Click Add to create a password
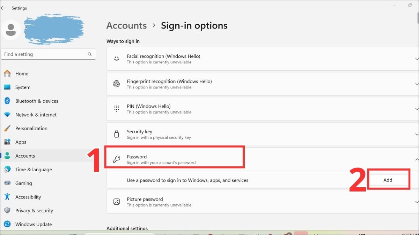The width and height of the screenshot is (419, 235). coord(388,180)
